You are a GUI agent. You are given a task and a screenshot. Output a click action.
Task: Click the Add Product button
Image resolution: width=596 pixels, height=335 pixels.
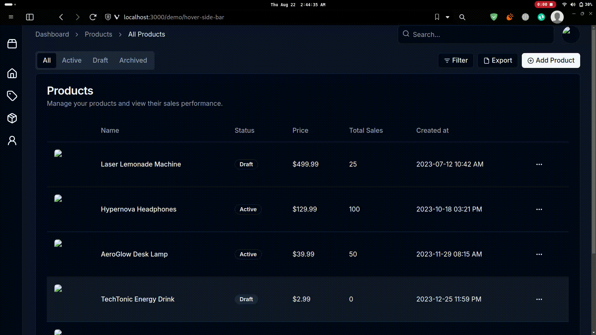(551, 60)
